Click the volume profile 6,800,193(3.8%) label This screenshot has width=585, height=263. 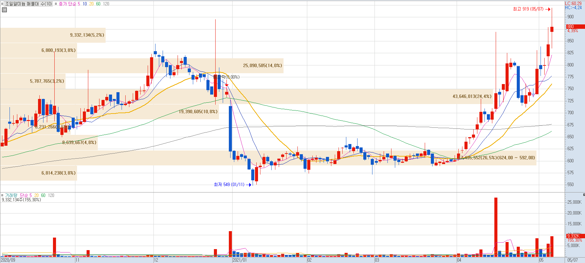[x=58, y=50]
